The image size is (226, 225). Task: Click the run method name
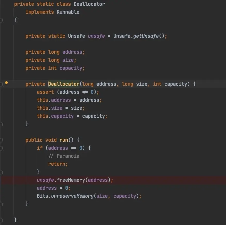click(x=64, y=140)
